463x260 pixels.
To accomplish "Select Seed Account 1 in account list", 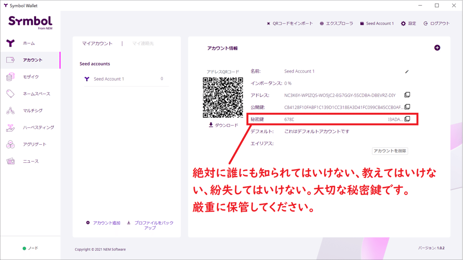I will click(x=127, y=79).
